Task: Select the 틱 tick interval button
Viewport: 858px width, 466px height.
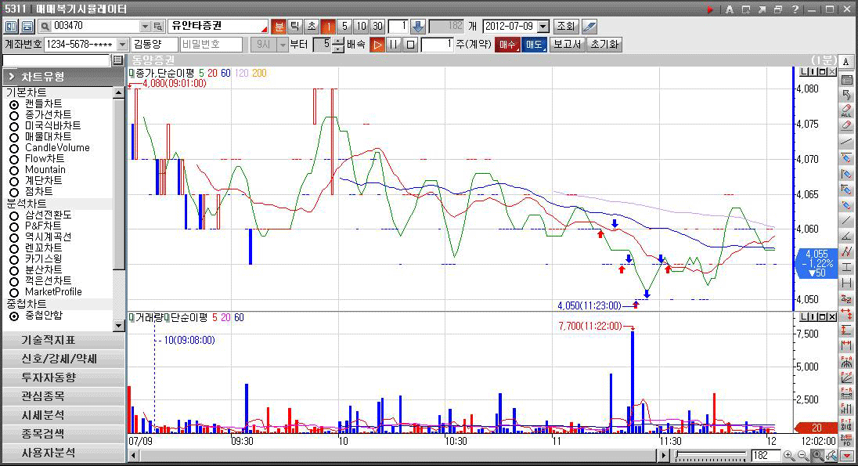Action: pos(295,27)
